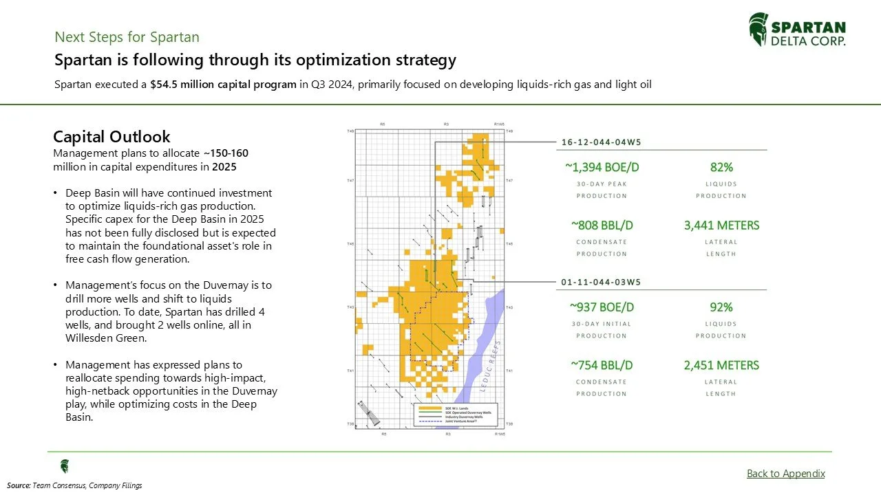The image size is (881, 495).
Task: Click the Capital Outlook section title
Action: click(x=112, y=136)
